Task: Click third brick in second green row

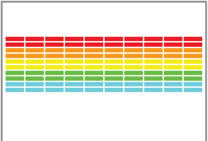Action: pos(54,78)
